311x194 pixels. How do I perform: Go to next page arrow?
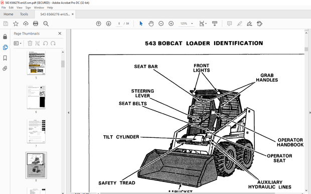[x=108, y=24]
